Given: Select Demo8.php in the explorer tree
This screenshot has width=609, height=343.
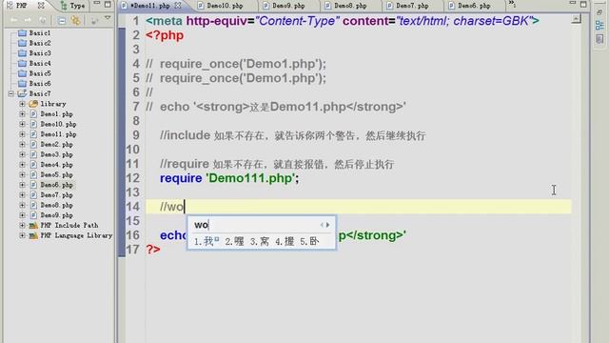Looking at the screenshot, I should [57, 205].
